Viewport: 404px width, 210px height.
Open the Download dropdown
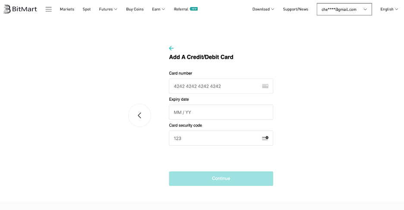coord(263,9)
